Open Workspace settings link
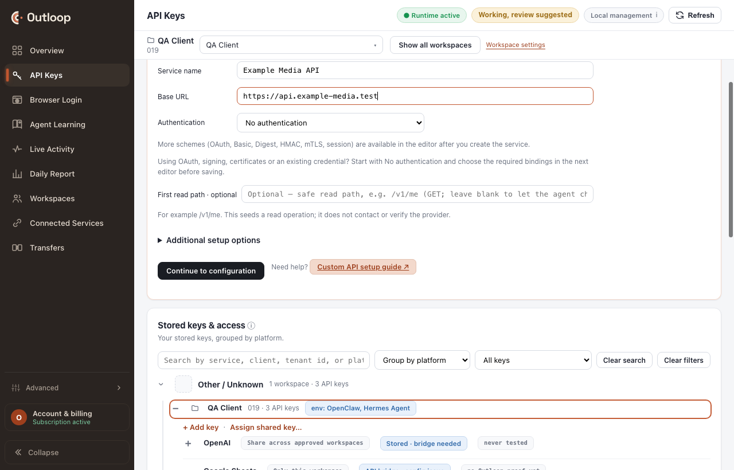Image resolution: width=734 pixels, height=470 pixels. pyautogui.click(x=516, y=45)
